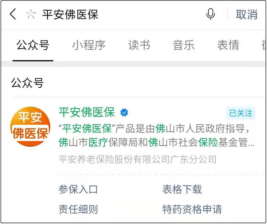267x224 pixels.
Task: Click the 平安佛医保 search input text
Action: pyautogui.click(x=70, y=14)
